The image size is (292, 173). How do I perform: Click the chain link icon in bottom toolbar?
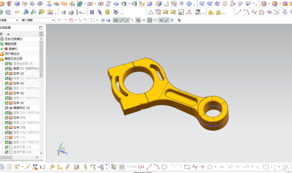85,167
